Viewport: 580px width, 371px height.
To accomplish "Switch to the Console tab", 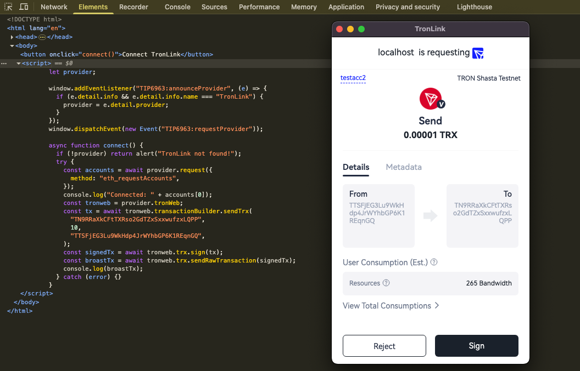I will point(177,7).
